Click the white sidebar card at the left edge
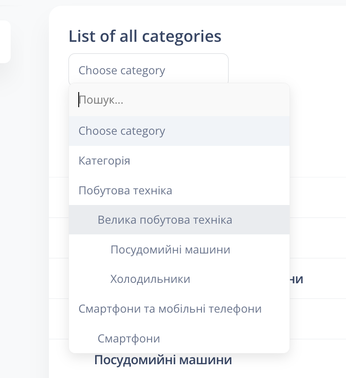The image size is (346, 378). coord(4,41)
